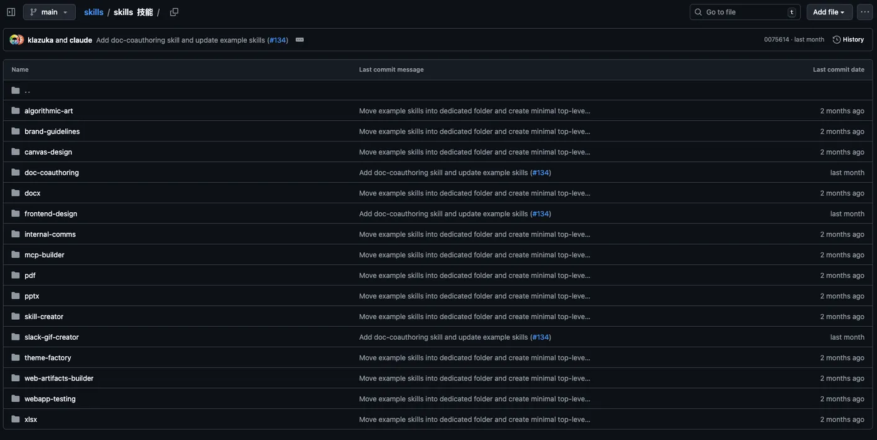Click the klazuka avatar icon
This screenshot has width=877, height=440.
click(x=14, y=39)
